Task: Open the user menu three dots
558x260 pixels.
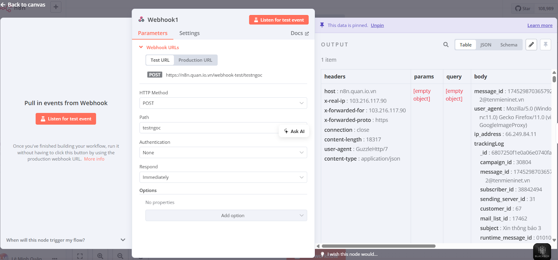Action: 54,259
